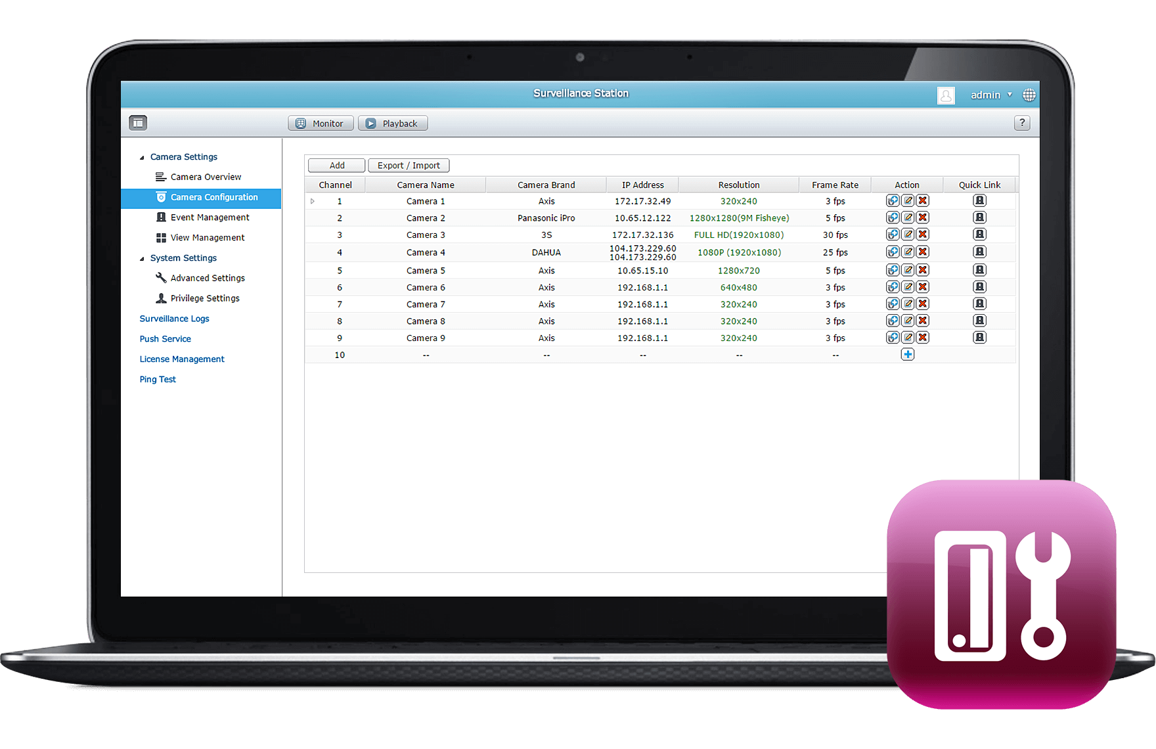
Task: Select Surveillance Logs in left menu
Action: tap(174, 319)
